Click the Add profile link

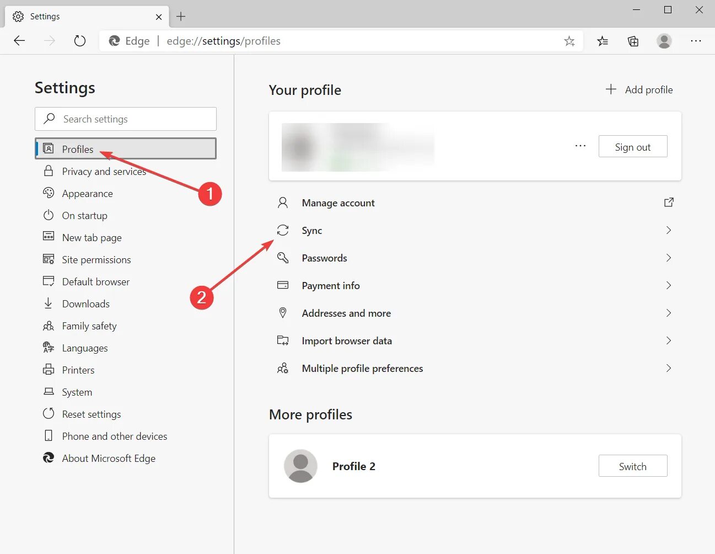(639, 89)
